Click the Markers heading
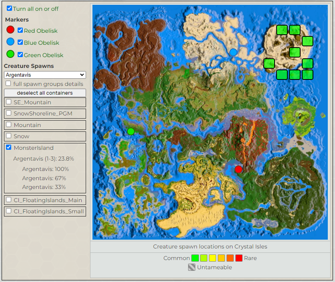 pos(17,20)
